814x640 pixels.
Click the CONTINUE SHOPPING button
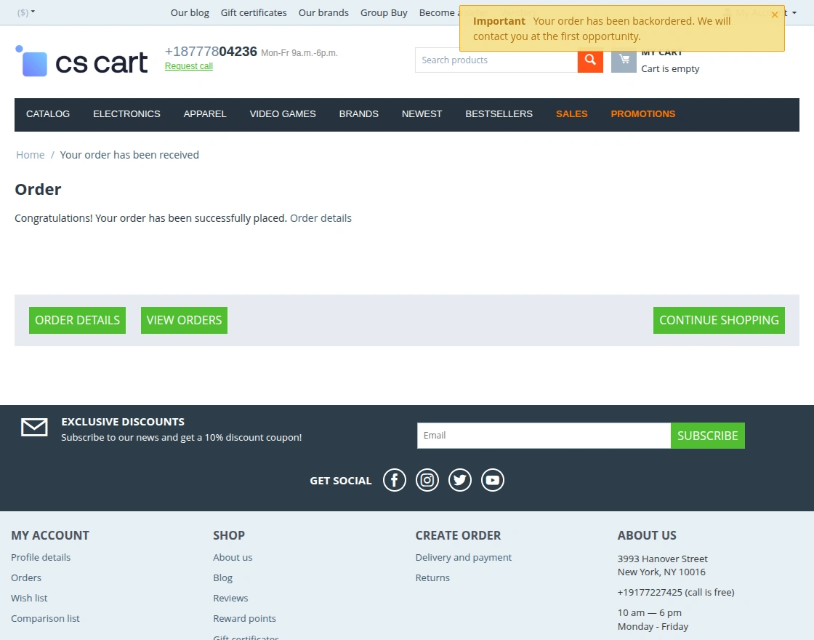[719, 320]
